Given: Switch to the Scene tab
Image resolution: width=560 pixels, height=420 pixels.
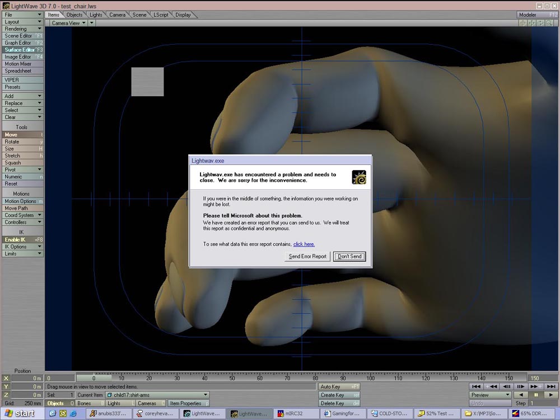Looking at the screenshot, I should click(x=139, y=15).
